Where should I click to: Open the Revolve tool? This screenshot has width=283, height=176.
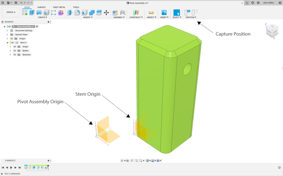pos(39,13)
